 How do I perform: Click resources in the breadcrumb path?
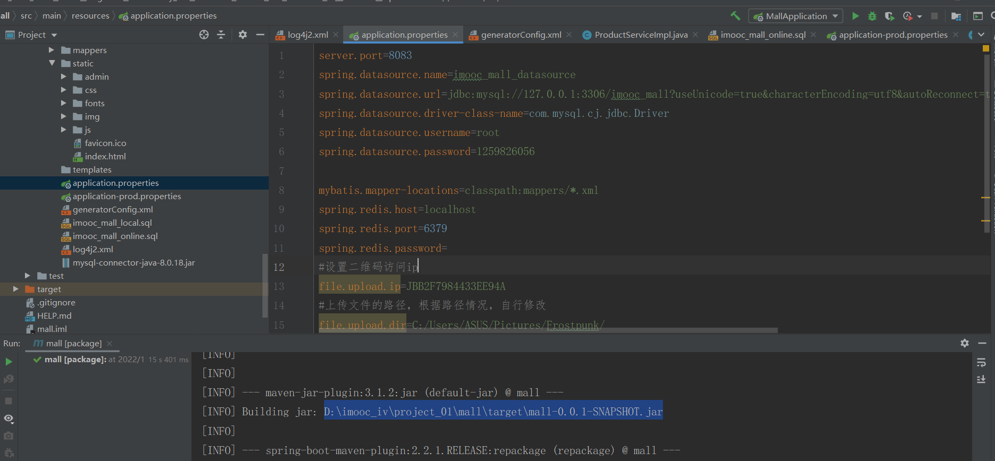90,16
